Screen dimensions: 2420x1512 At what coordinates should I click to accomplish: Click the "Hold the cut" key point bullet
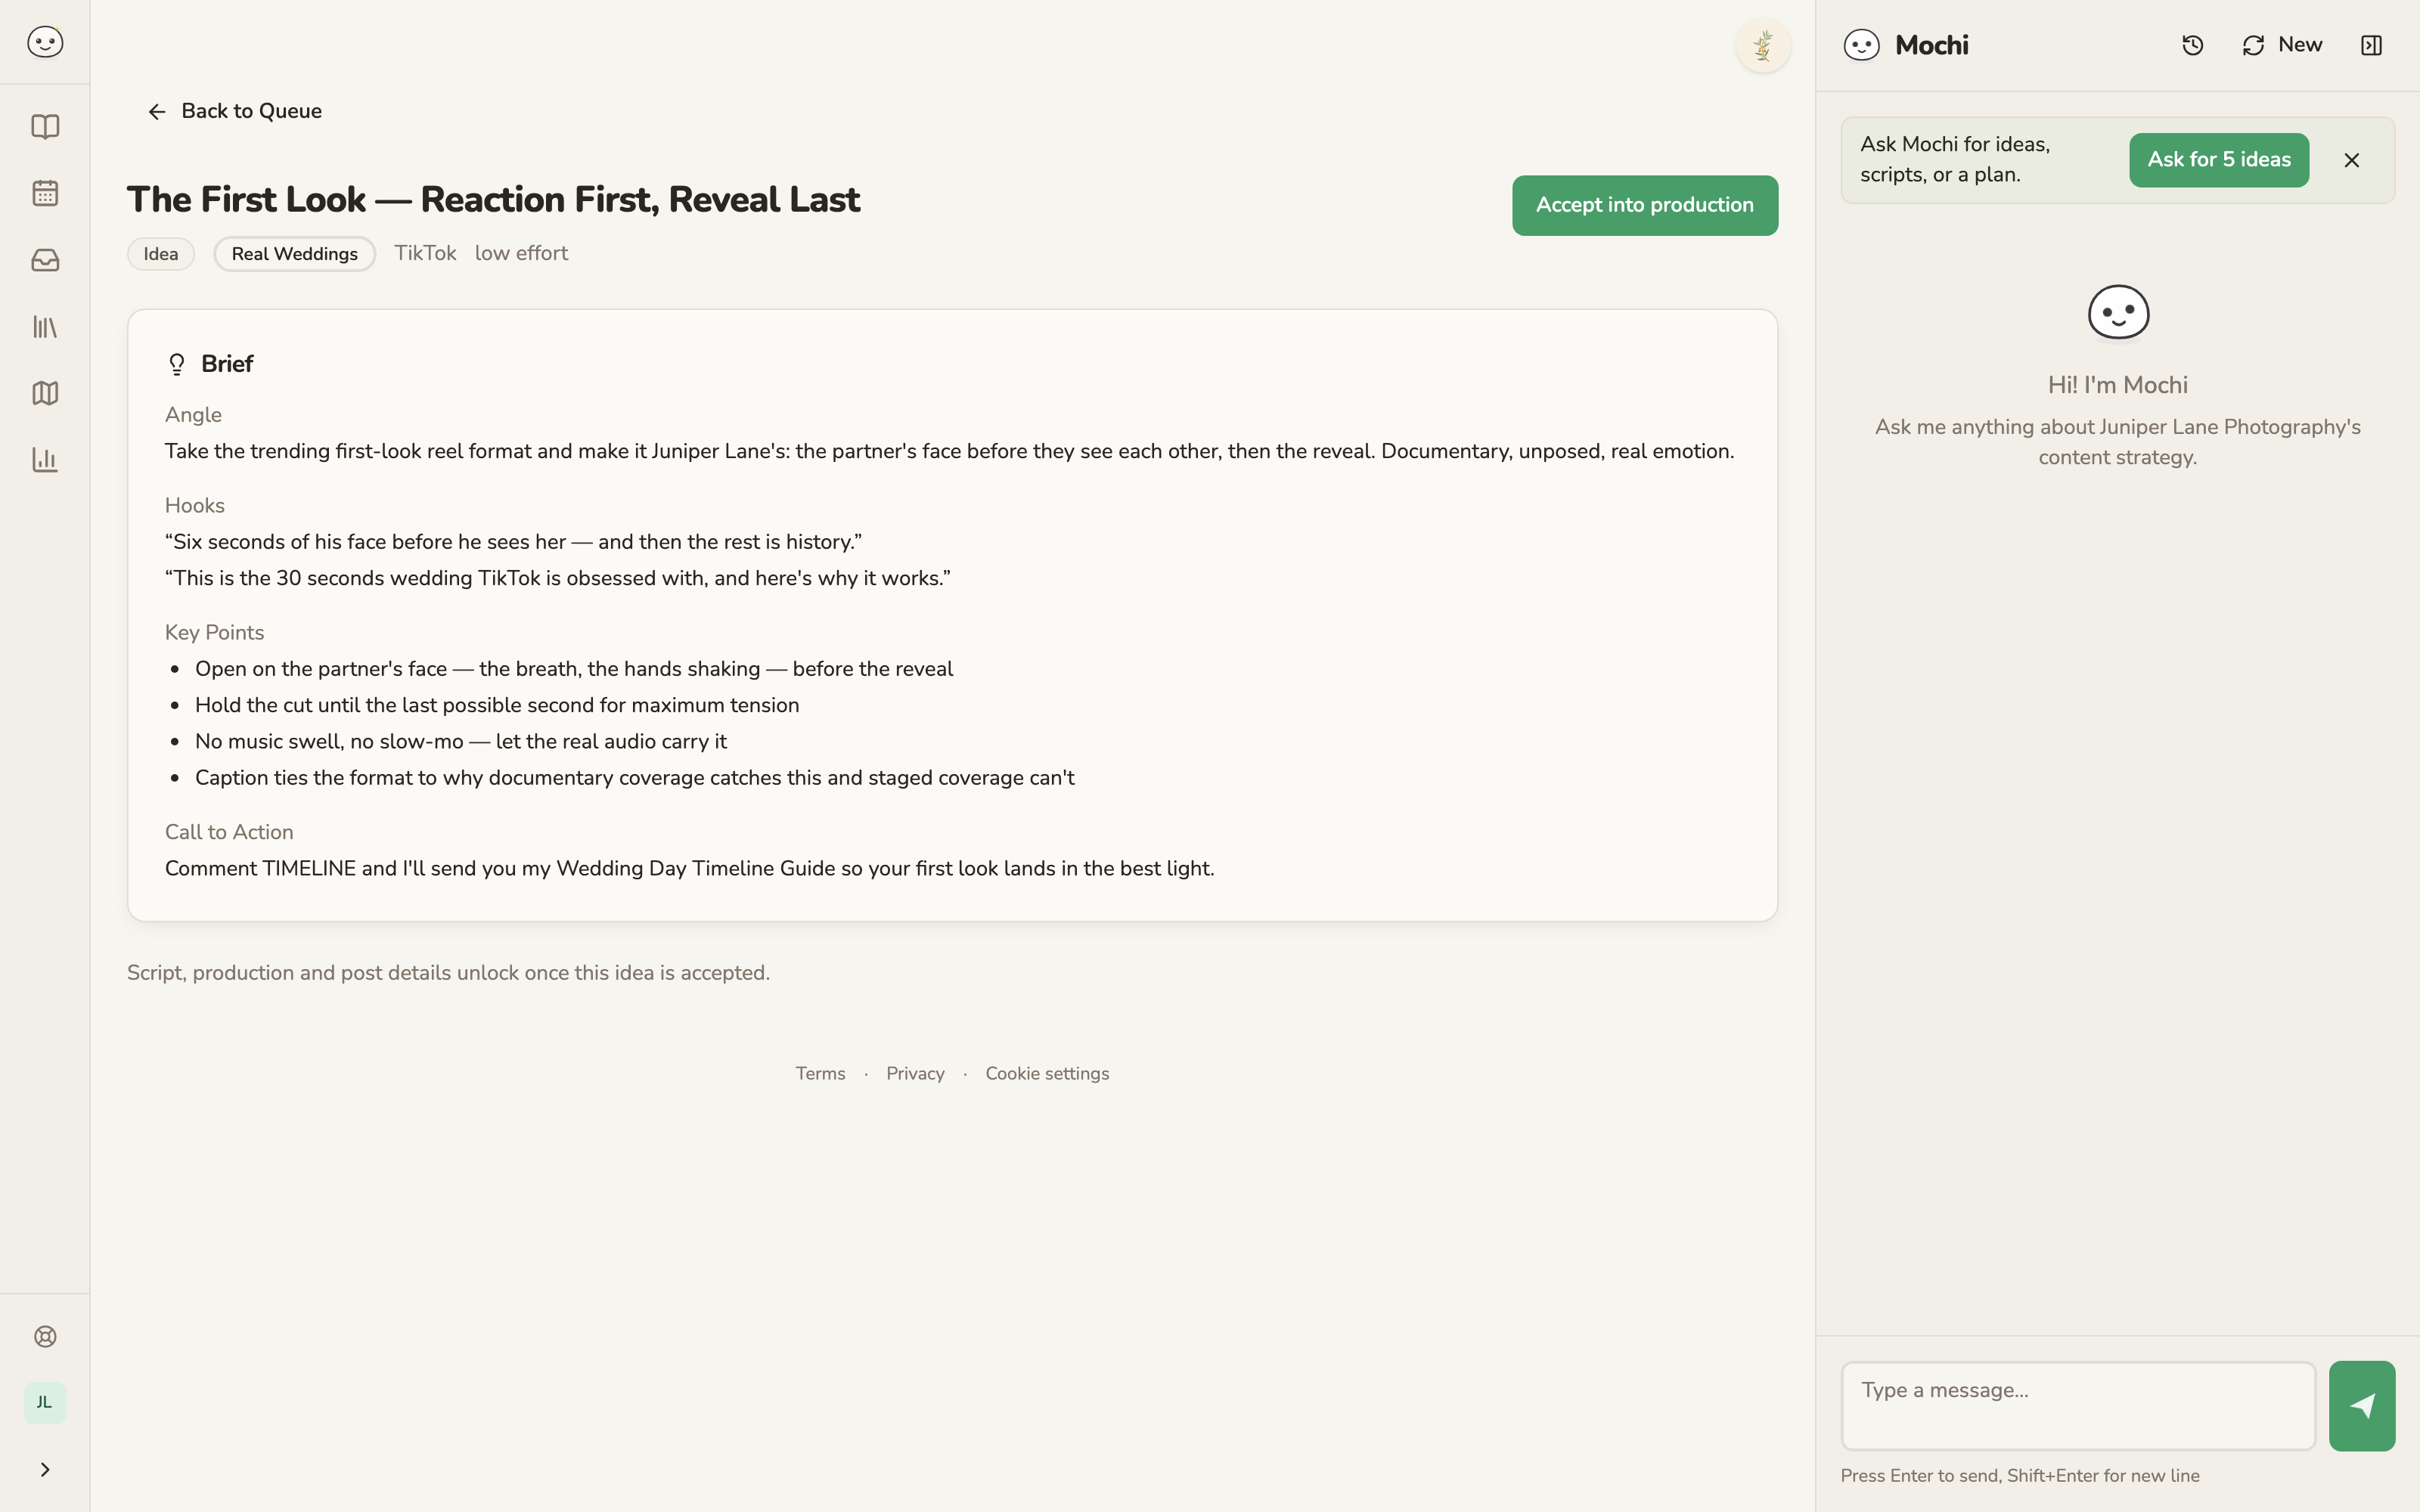pyautogui.click(x=497, y=705)
